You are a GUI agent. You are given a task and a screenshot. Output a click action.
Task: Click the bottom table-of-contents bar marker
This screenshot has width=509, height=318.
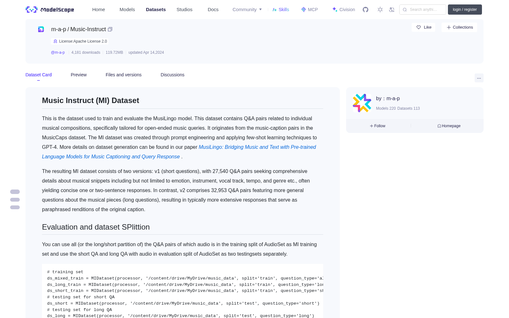point(15,207)
